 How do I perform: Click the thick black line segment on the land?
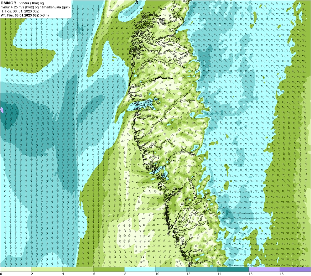(x=164, y=78)
